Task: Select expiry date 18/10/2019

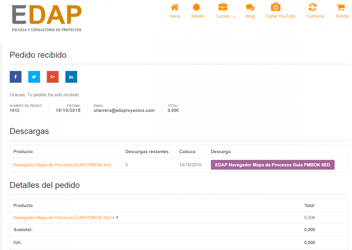Action: [190, 165]
